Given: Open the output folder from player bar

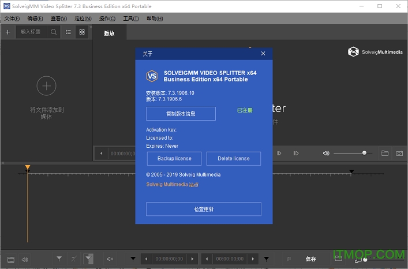Looking at the screenshot, I should [385, 153].
